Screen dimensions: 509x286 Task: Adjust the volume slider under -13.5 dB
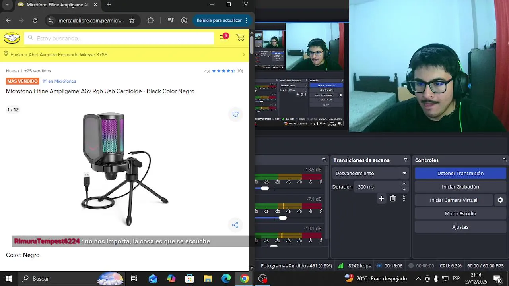coord(265,188)
